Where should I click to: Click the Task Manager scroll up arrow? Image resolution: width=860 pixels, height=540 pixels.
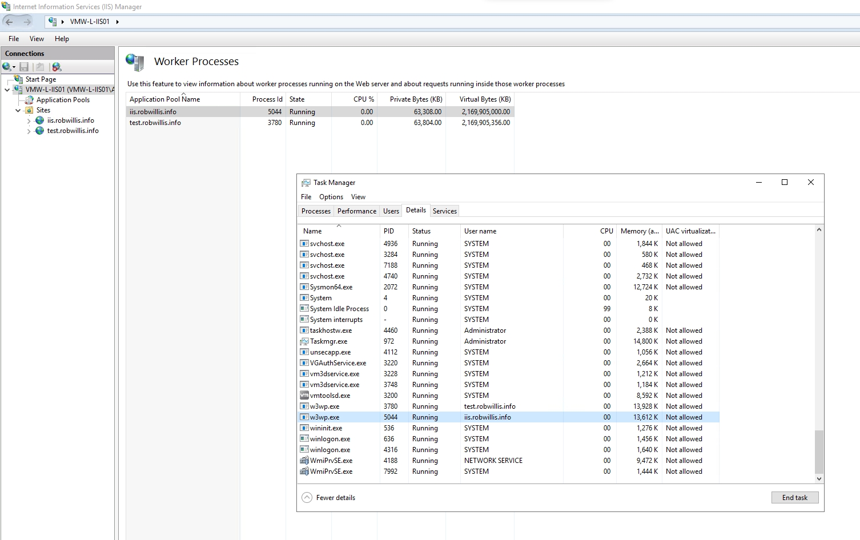click(x=819, y=229)
